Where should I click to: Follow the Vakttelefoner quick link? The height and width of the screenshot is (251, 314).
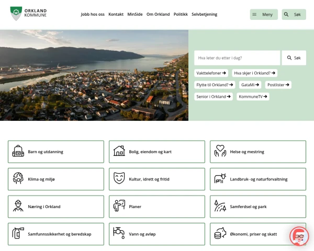211,73
